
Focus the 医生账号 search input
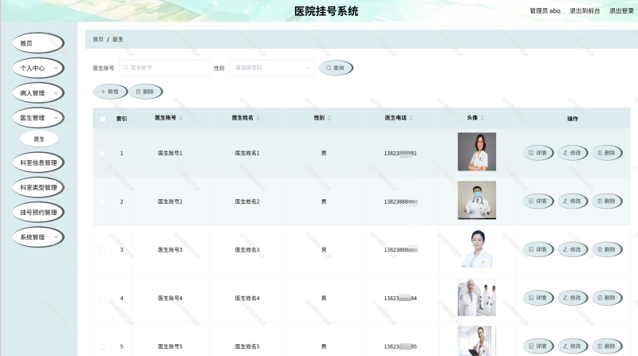tap(164, 68)
